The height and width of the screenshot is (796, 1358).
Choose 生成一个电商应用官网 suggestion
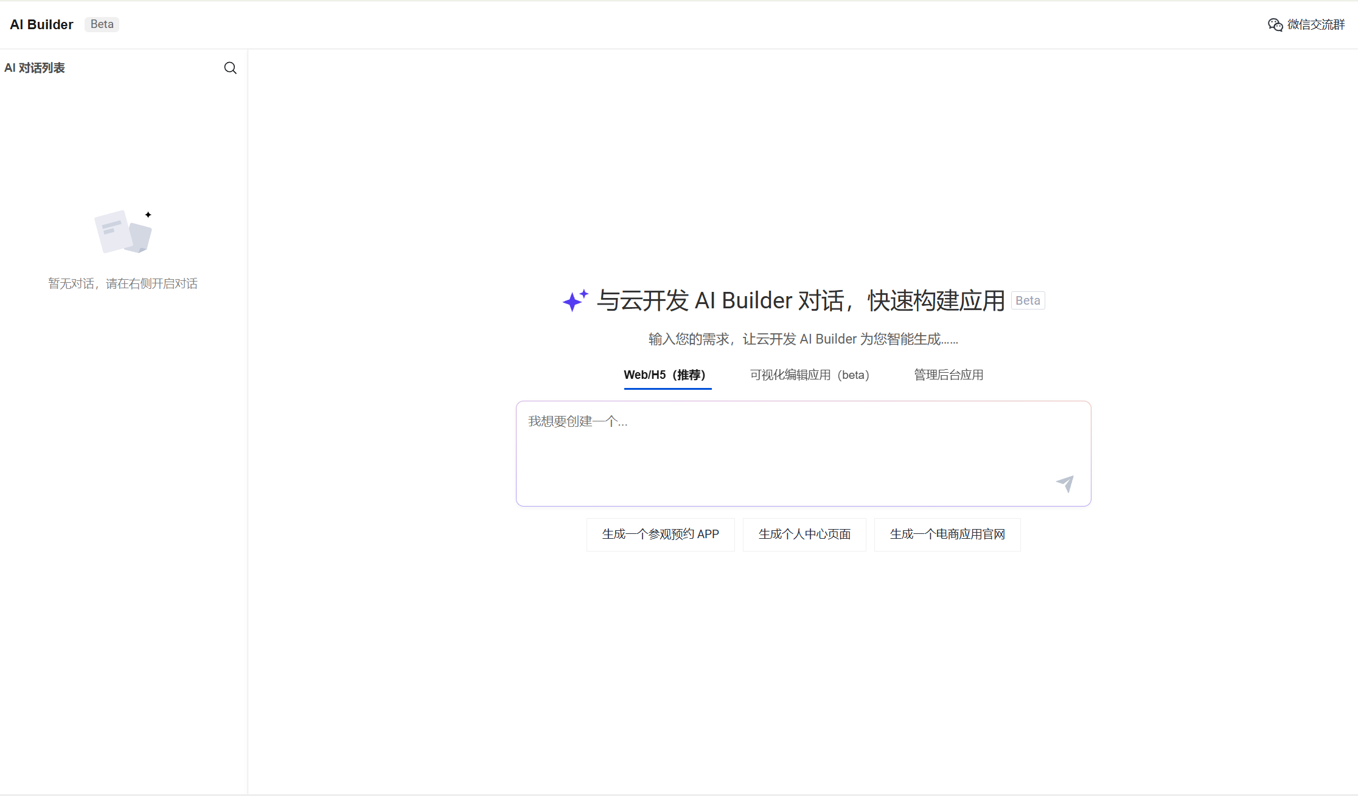click(x=947, y=535)
